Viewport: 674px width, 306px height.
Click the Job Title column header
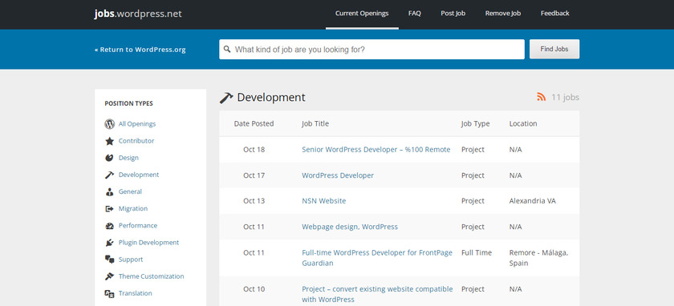click(315, 123)
